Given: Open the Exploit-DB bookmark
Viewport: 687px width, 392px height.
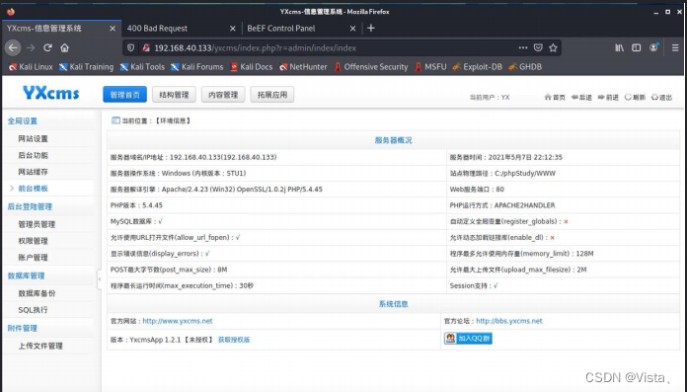Looking at the screenshot, I should click(x=478, y=66).
